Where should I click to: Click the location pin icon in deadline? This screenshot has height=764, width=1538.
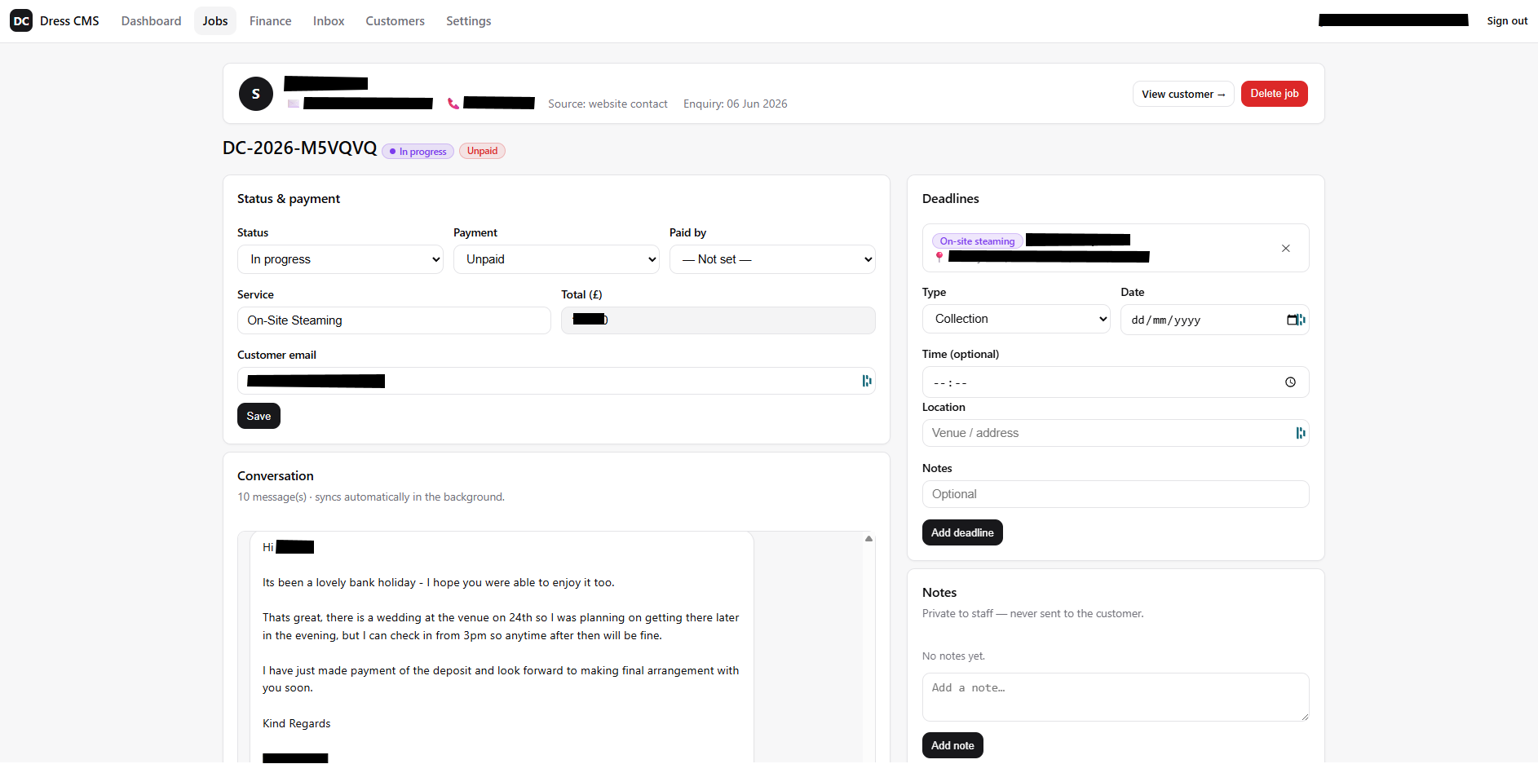pos(939,257)
